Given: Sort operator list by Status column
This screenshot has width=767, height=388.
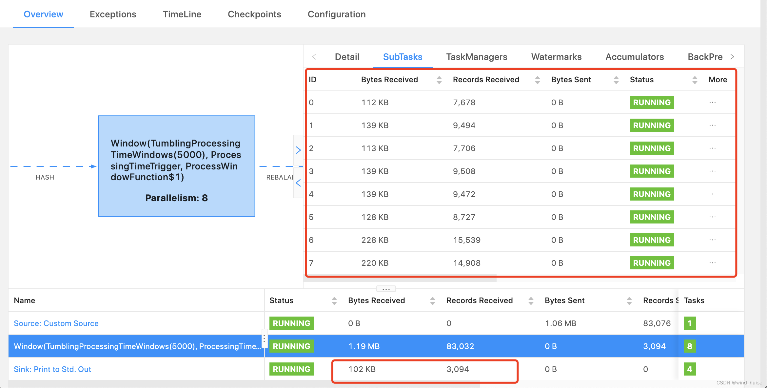Looking at the screenshot, I should pos(334,301).
